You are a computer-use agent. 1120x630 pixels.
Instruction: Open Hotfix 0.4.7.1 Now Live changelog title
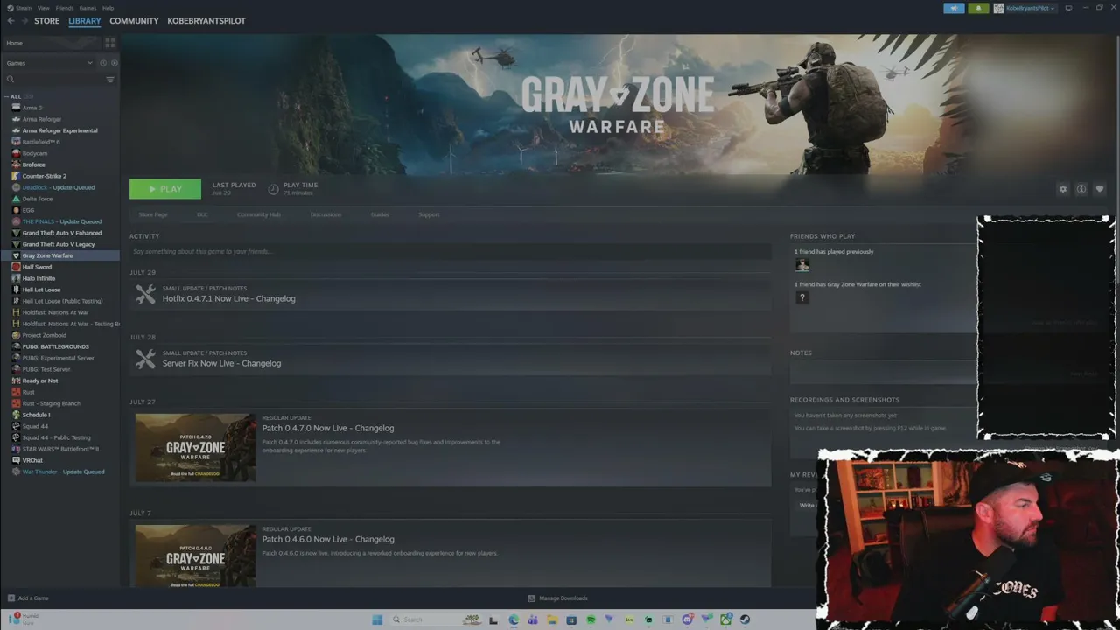(x=229, y=298)
